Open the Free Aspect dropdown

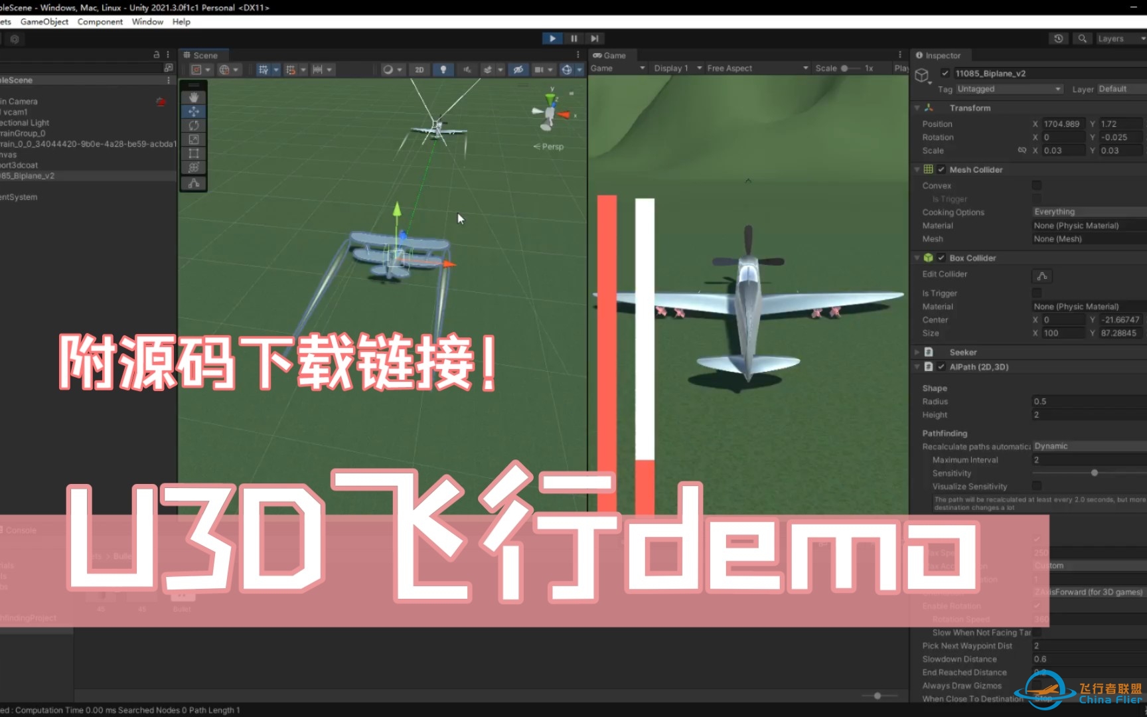757,68
